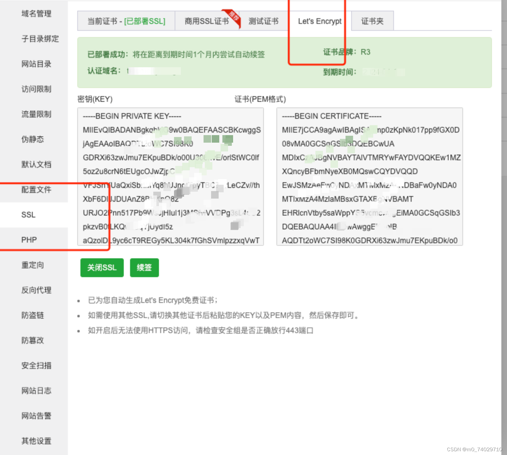Open the 测试证书 tab
Viewport: 507px width, 455px height.
[263, 21]
